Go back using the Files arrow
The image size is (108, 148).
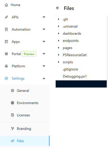[x=58, y=8]
